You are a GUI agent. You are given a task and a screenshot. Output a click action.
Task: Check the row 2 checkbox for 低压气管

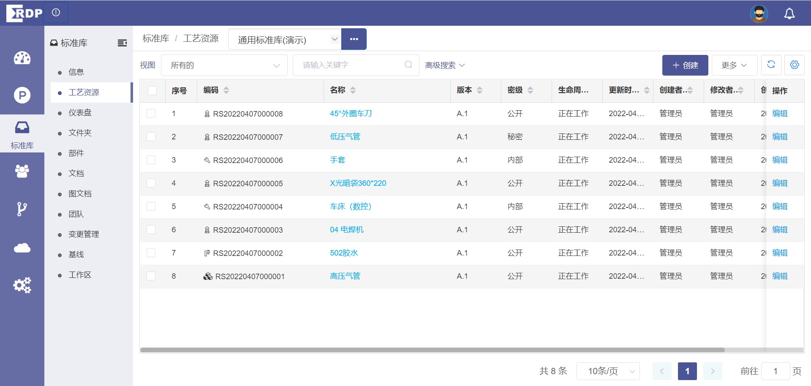[x=151, y=137]
